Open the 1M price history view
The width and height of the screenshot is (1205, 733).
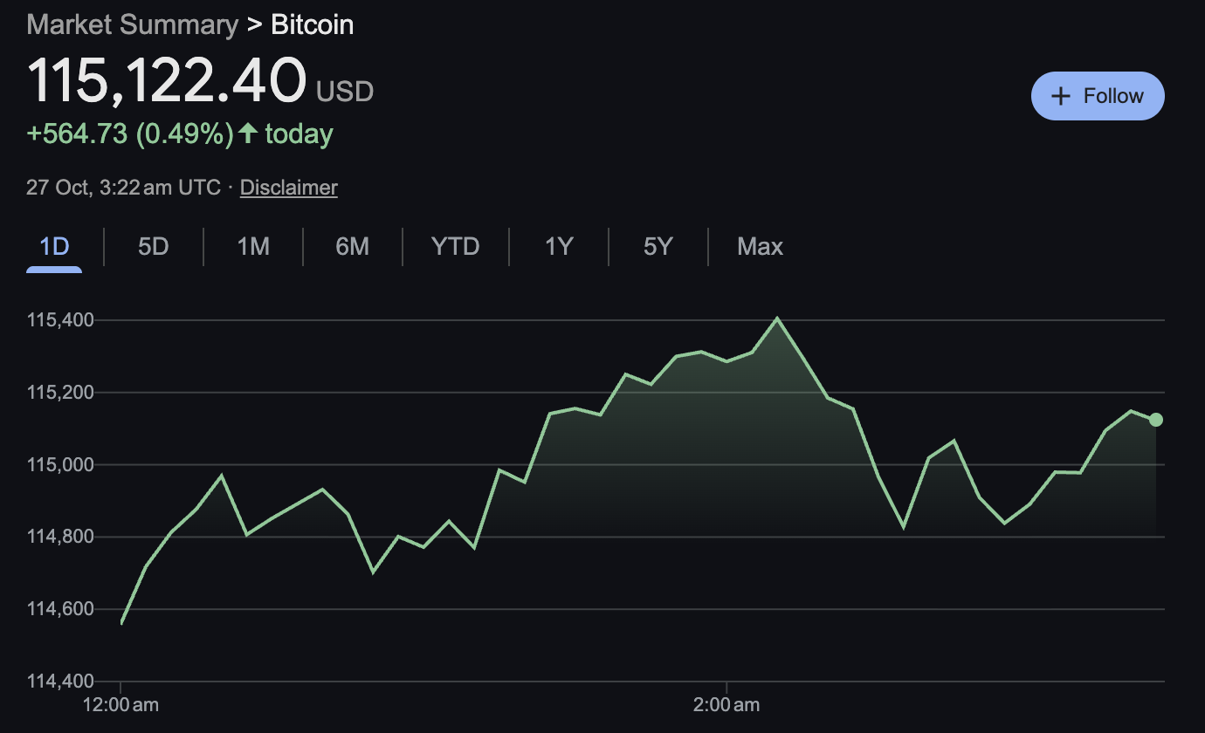click(x=252, y=246)
